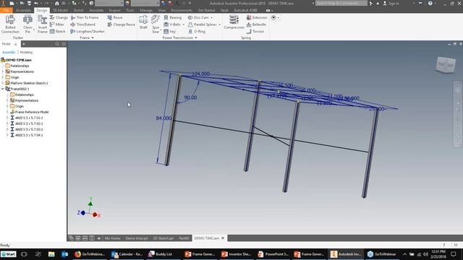Switch to the Annotate ribbon tab
Screen dimensions: 463x260
(96, 10)
